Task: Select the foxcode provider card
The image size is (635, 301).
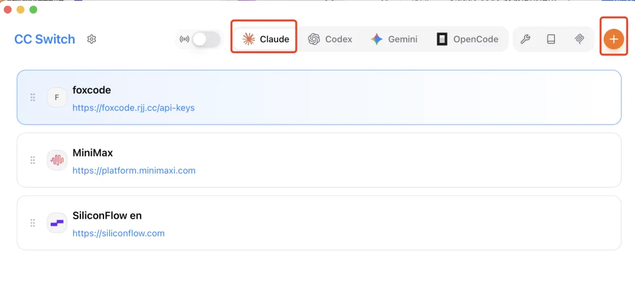Action: (x=319, y=97)
